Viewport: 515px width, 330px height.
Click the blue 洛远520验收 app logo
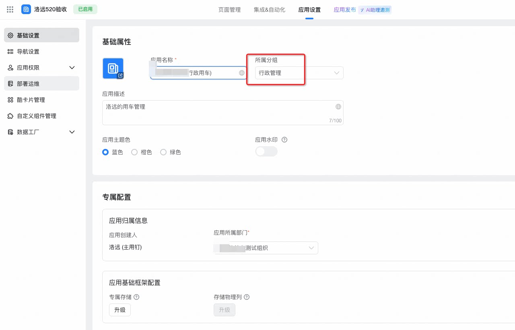[26, 9]
